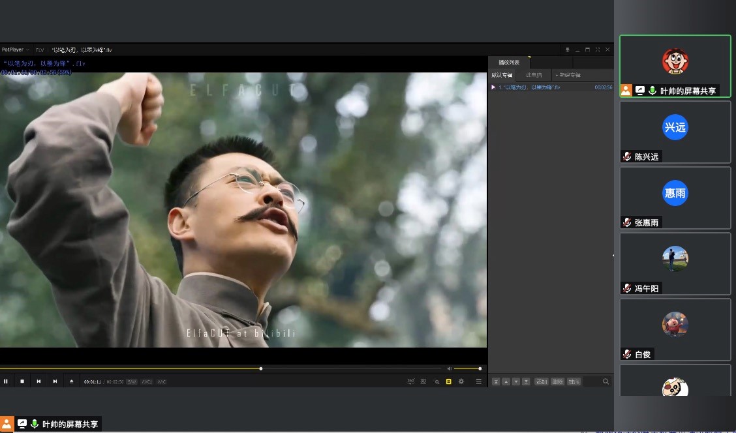Click the + 新建专辑 tab
This screenshot has height=433, width=736.
coord(568,75)
